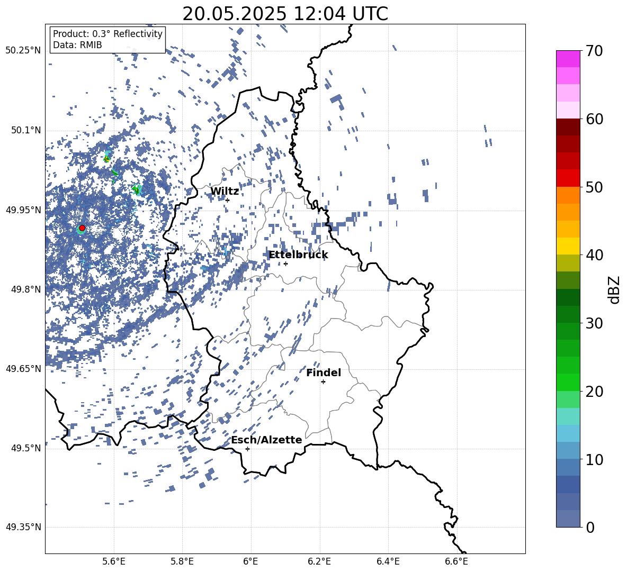The image size is (627, 572).
Task: Click the 49.5°N latitude tick label
Action: [x=25, y=448]
